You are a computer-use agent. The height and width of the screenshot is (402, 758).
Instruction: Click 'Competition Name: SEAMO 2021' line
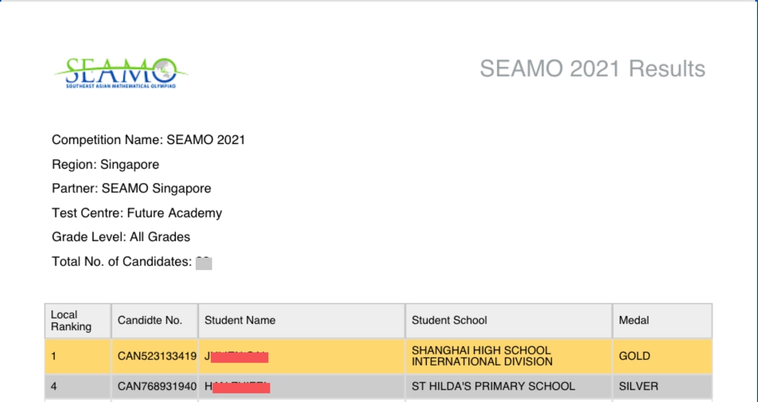tap(148, 140)
